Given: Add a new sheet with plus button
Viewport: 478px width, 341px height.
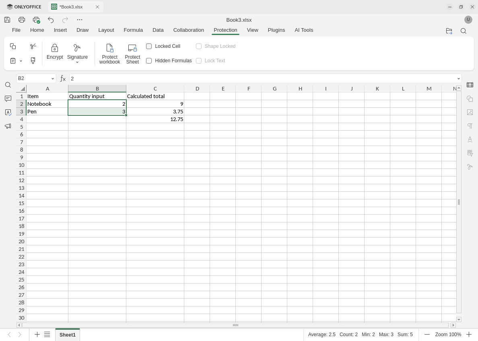Looking at the screenshot, I should point(37,335).
